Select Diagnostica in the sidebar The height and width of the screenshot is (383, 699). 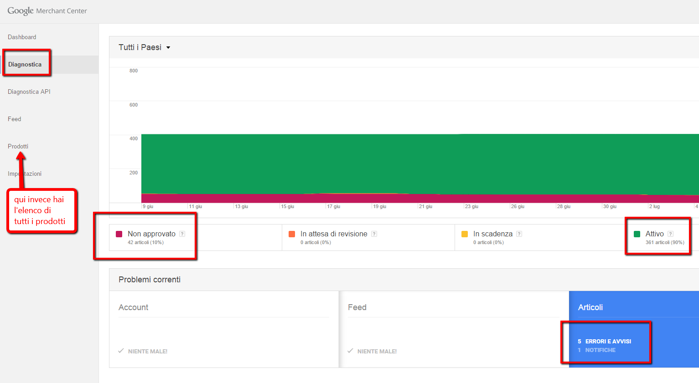25,64
